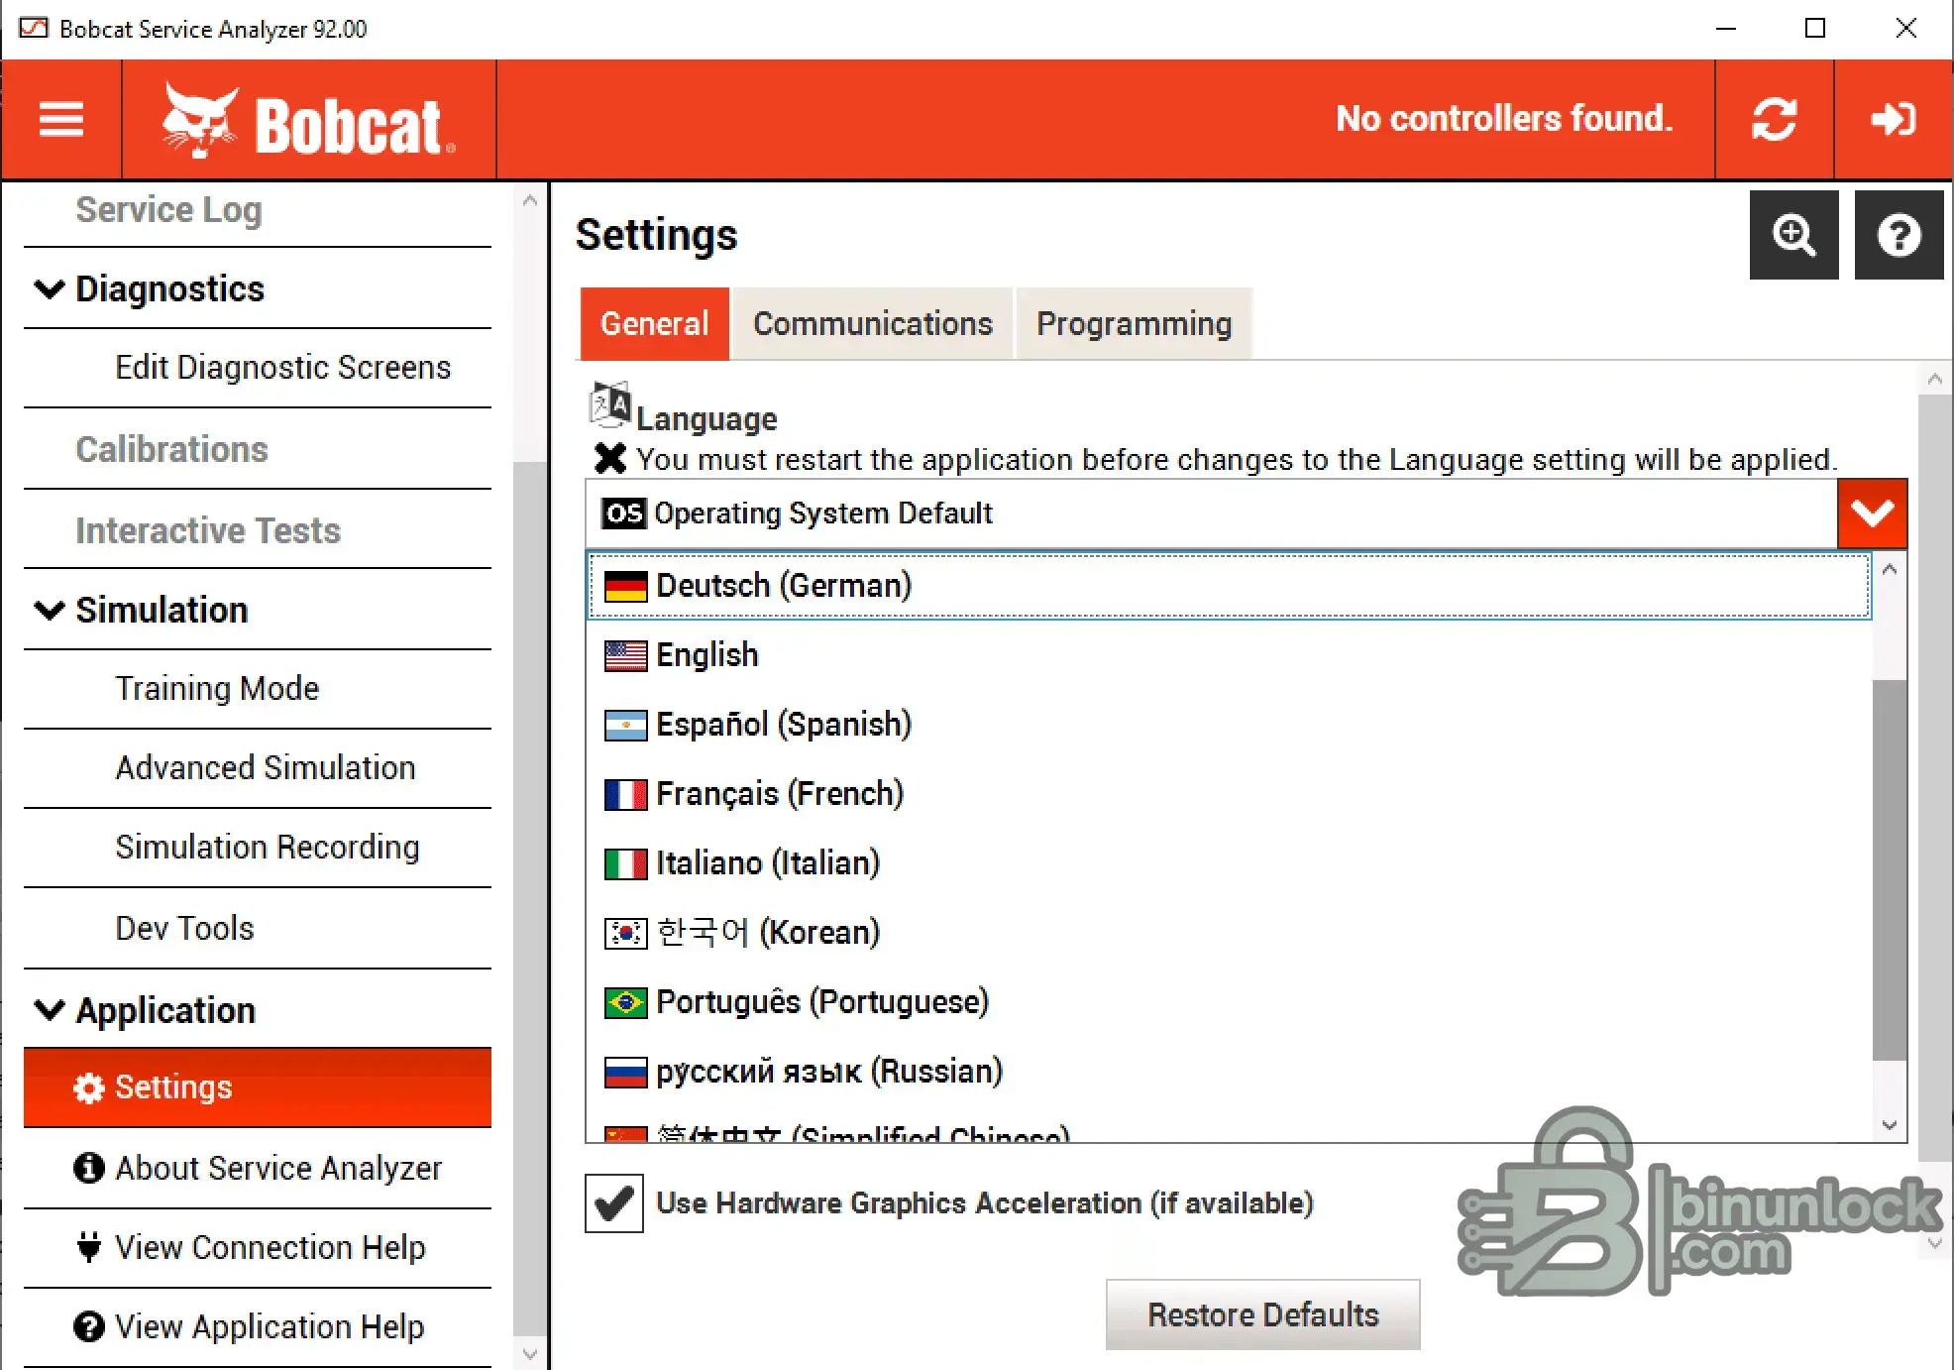Click the plug icon beside View Connection Help
Screen dimensions: 1954x1370
coord(89,1247)
